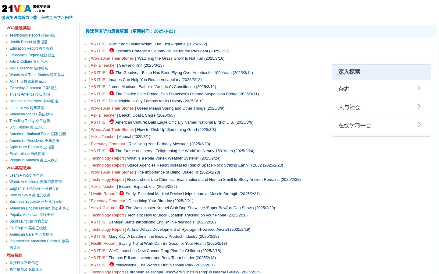Open What Is a Polar Vortex article
Image resolution: width=439 pixels, height=274 pixels.
[x=174, y=158]
